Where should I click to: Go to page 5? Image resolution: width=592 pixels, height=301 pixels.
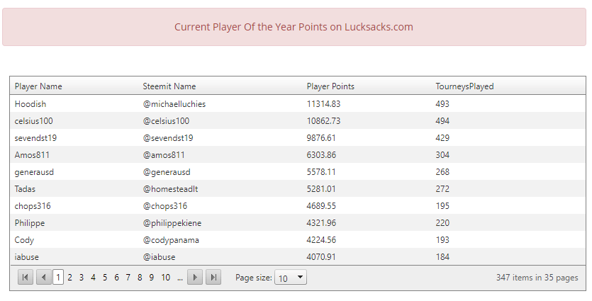point(105,278)
